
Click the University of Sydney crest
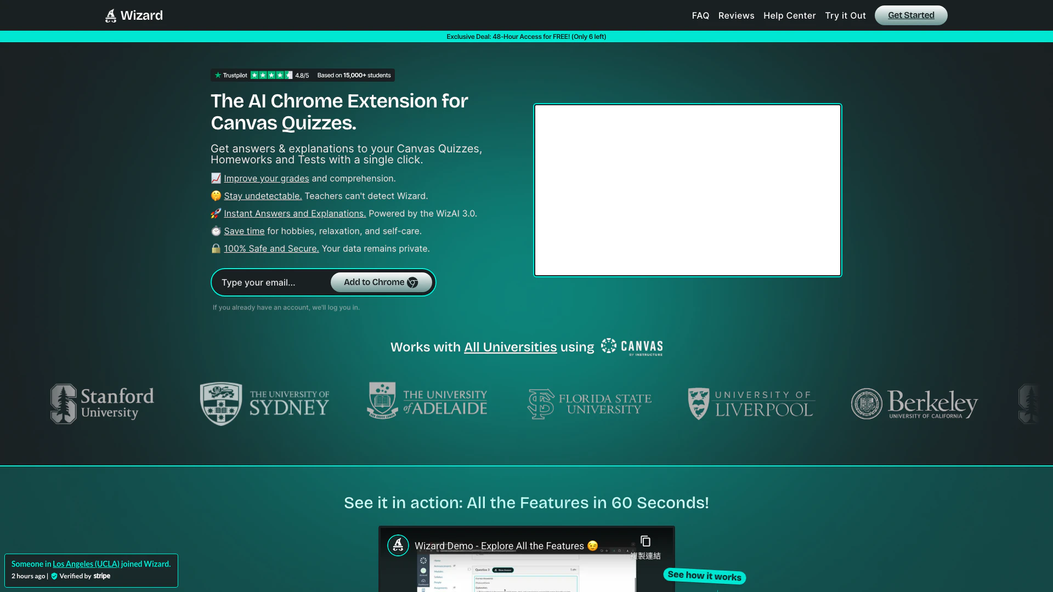(x=221, y=404)
